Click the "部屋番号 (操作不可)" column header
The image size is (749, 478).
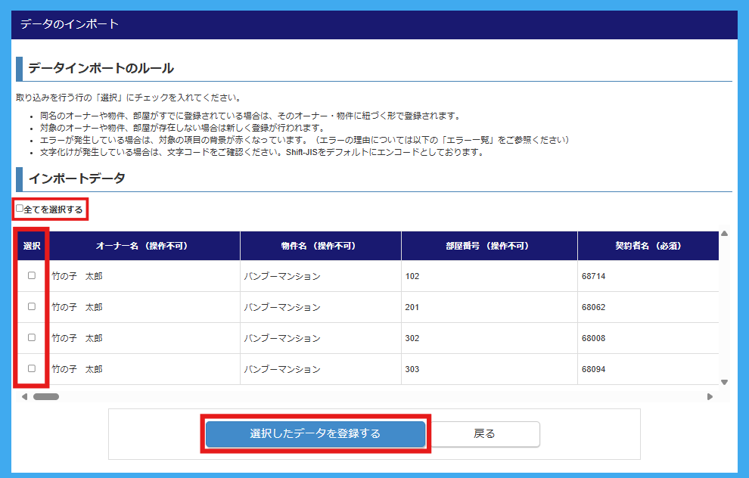[x=487, y=246]
